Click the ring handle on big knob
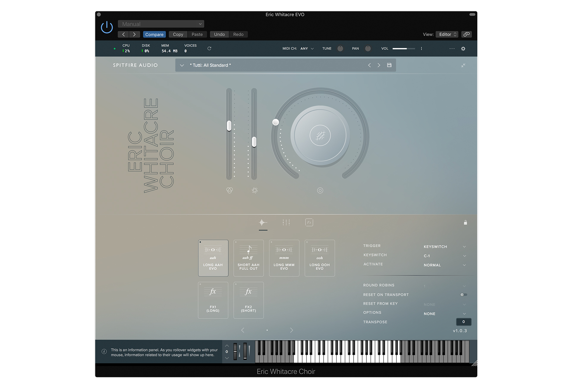 pyautogui.click(x=276, y=122)
